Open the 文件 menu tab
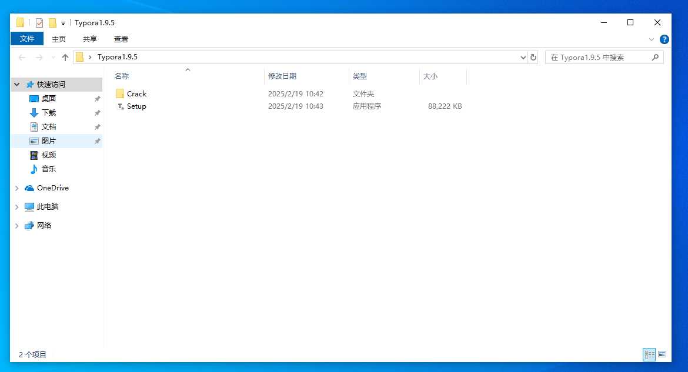Image resolution: width=688 pixels, height=372 pixels. [27, 39]
